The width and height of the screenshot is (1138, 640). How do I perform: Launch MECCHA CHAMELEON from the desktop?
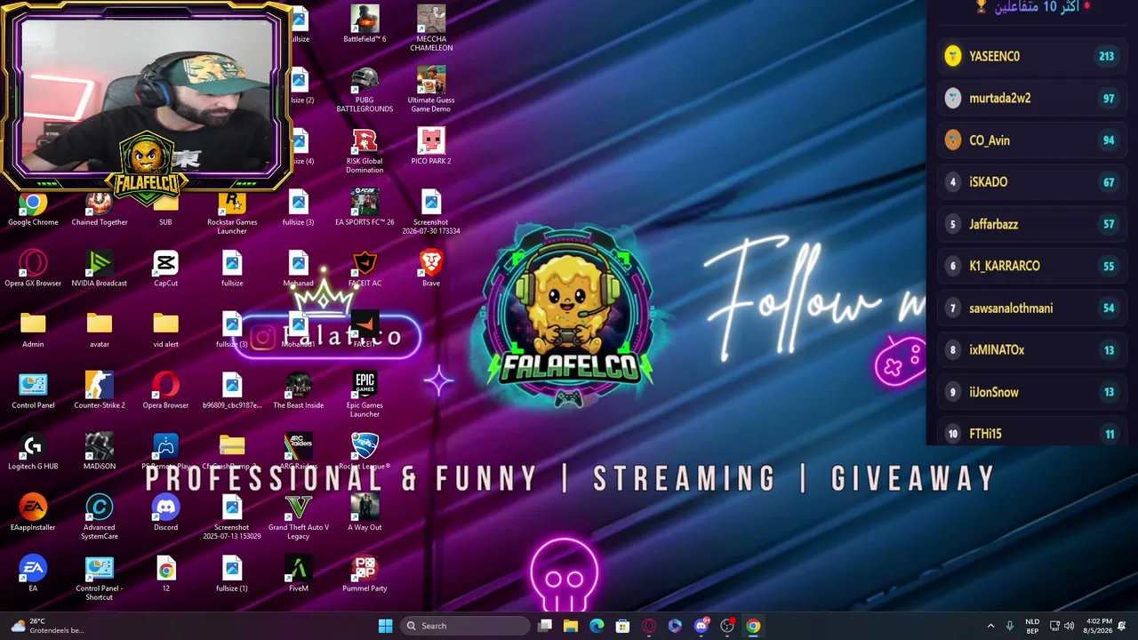(x=431, y=28)
